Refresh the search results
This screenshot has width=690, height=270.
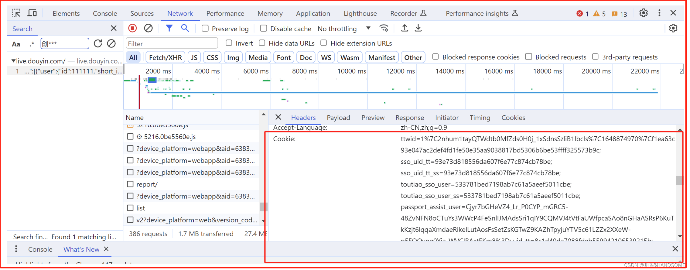point(98,43)
